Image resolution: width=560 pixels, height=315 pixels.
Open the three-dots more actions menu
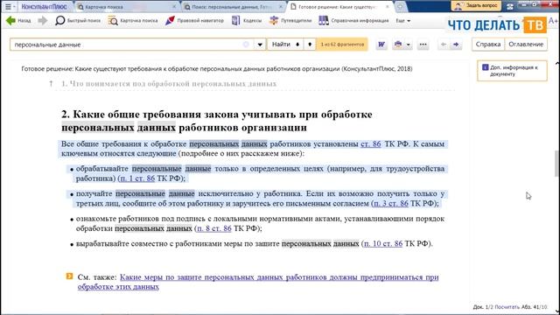click(423, 45)
